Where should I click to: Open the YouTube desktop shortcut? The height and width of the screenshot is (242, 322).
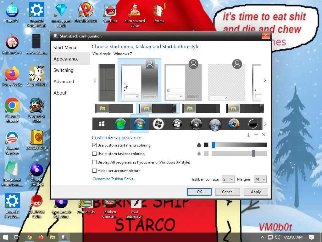[110, 13]
